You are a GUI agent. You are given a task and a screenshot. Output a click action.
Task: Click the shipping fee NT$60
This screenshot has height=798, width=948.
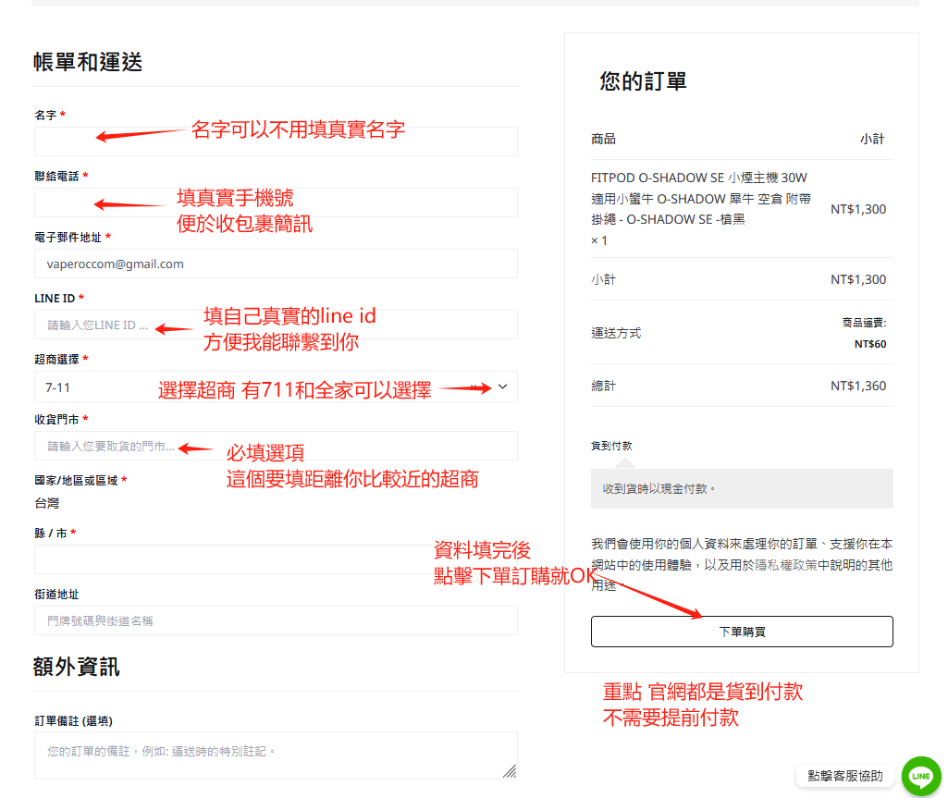click(x=870, y=344)
